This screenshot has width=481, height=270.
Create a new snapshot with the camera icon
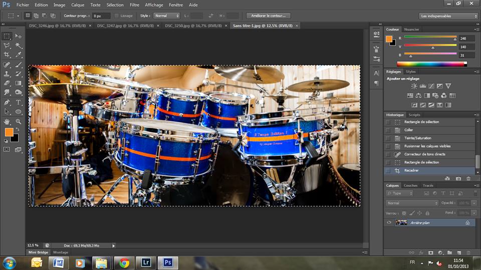click(458, 178)
